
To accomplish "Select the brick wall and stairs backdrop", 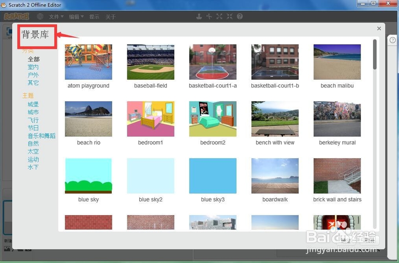I will 337,176.
